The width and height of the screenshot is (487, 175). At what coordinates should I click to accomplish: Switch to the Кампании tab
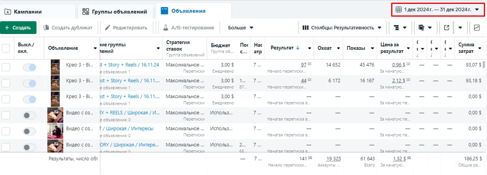click(x=38, y=12)
